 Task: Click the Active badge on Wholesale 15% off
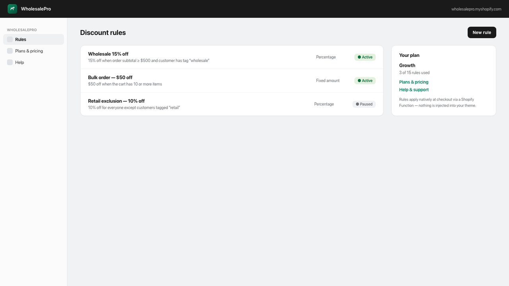(x=365, y=57)
